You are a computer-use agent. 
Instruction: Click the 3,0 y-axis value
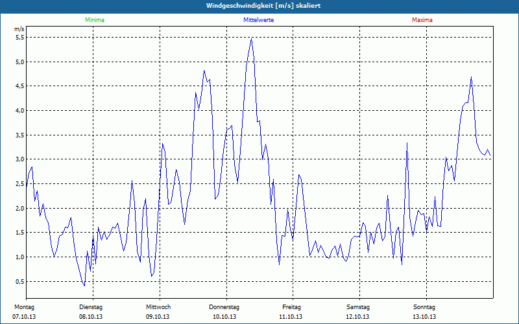click(x=20, y=159)
